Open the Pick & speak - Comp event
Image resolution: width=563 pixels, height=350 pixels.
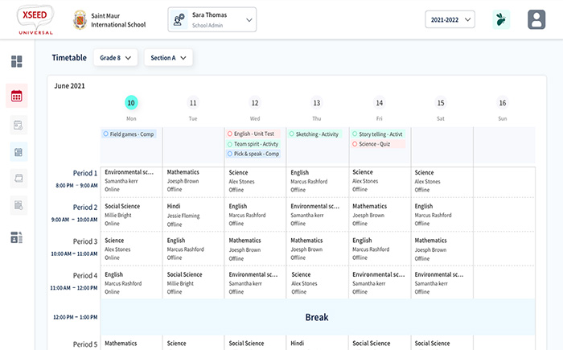pos(253,154)
